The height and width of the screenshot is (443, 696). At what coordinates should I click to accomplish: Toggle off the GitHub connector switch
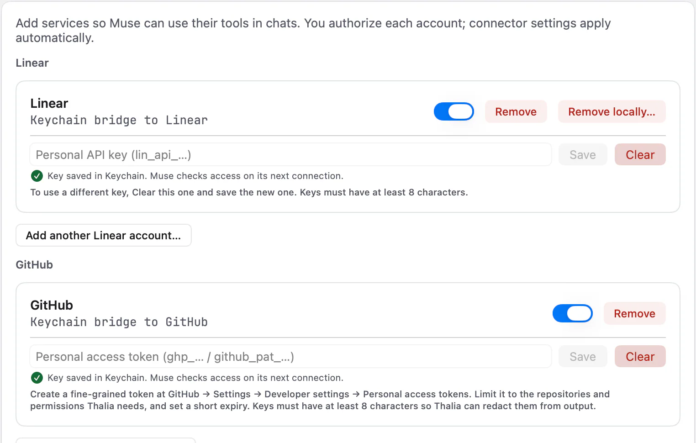click(x=572, y=313)
